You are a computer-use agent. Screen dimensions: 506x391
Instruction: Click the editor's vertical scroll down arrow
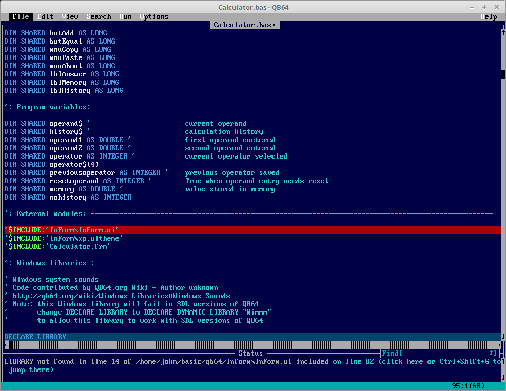[x=503, y=337]
